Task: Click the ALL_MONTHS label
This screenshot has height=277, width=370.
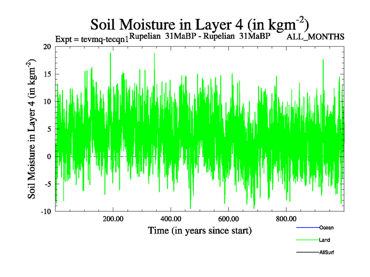Action: click(x=315, y=37)
